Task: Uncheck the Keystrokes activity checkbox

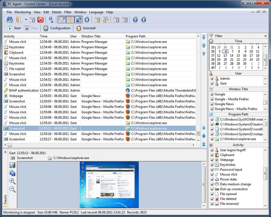Action: pos(212,165)
